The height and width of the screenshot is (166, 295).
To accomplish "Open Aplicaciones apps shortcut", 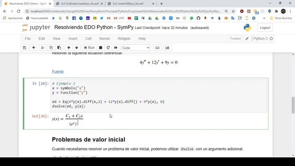I will coord(13,18).
